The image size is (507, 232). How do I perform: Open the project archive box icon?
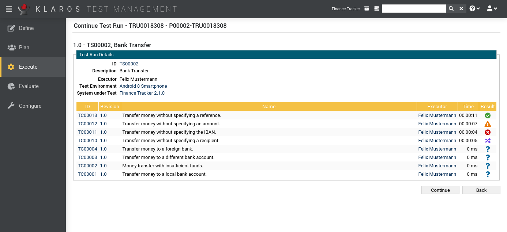pyautogui.click(x=367, y=9)
